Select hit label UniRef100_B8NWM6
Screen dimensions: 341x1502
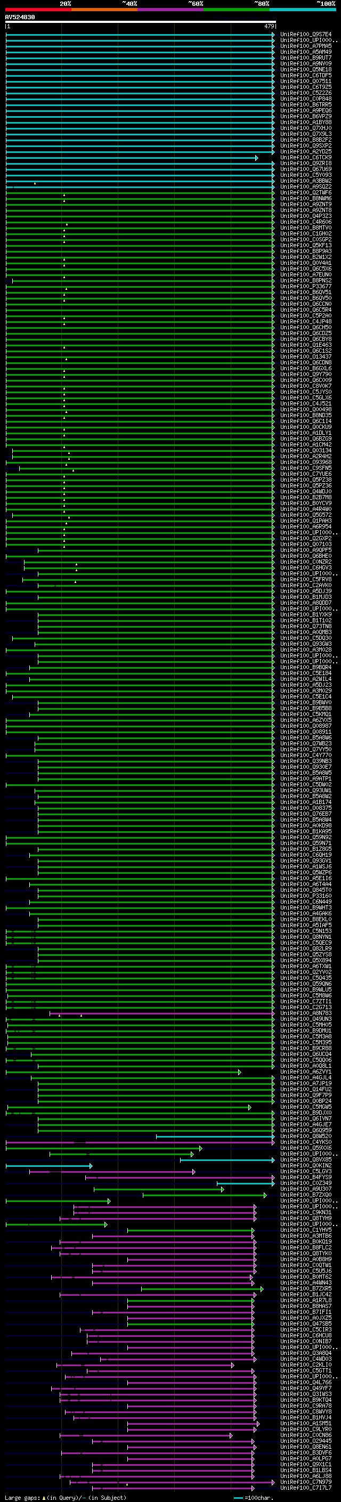pos(306,198)
